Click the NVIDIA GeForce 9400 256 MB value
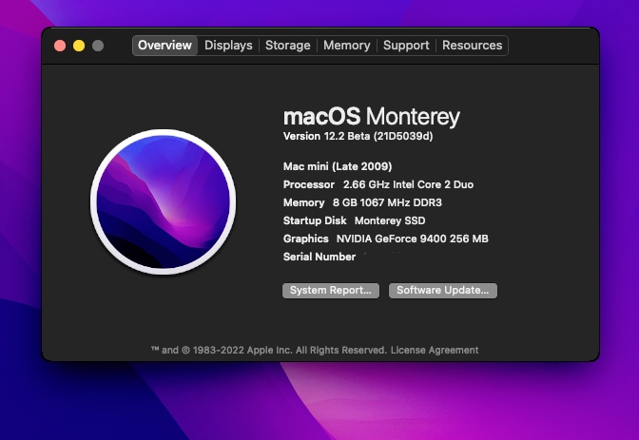This screenshot has height=440, width=639. (412, 239)
